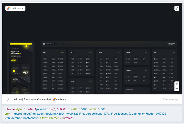
Task: Click the author avatar in canvas header
Action: (x=167, y=44)
